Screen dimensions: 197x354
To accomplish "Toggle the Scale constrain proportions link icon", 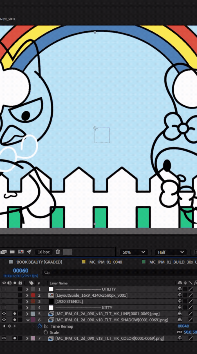I will 180,332.
